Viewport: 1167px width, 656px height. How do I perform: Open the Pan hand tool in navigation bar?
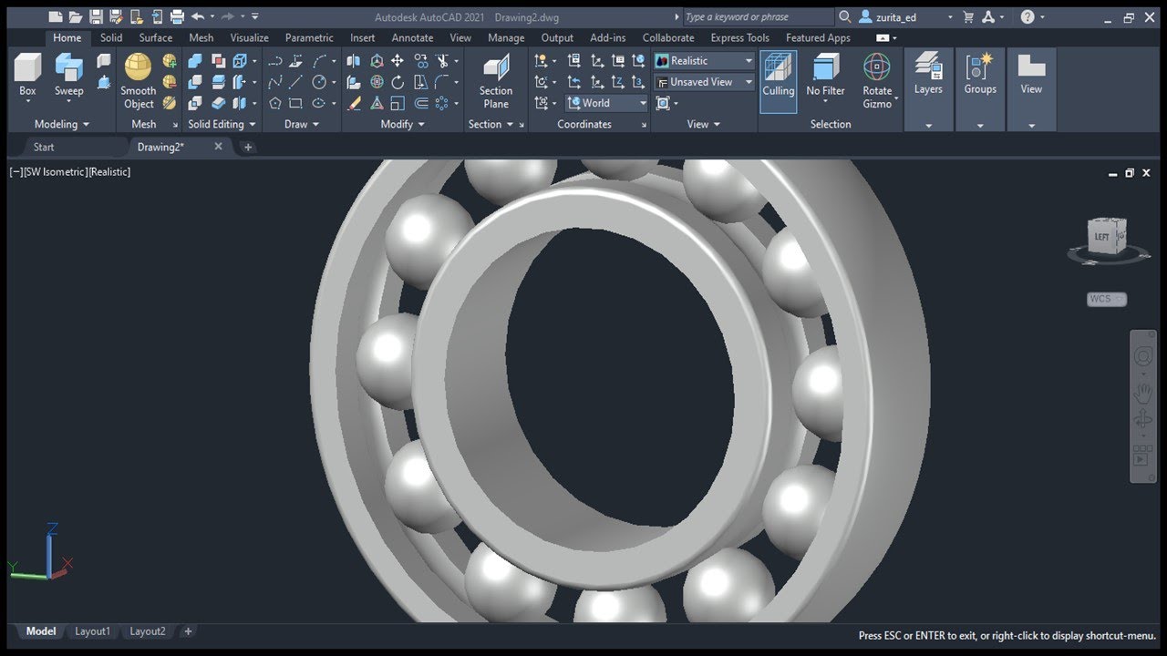pyautogui.click(x=1142, y=393)
